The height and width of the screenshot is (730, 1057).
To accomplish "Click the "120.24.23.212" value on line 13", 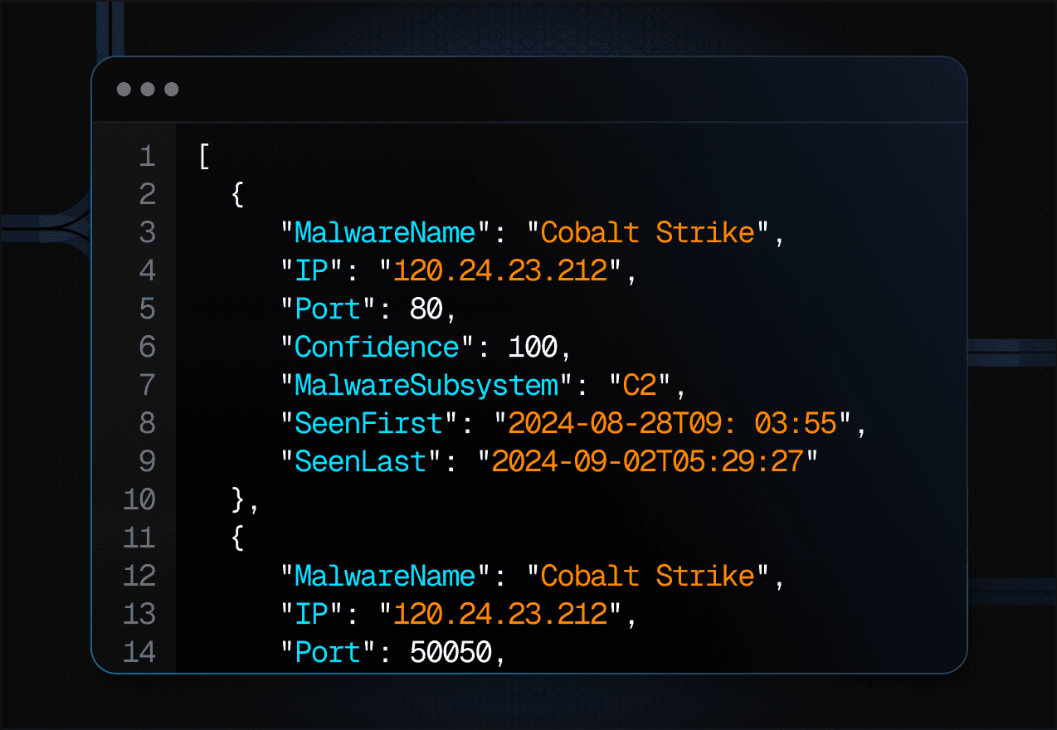I will (500, 614).
